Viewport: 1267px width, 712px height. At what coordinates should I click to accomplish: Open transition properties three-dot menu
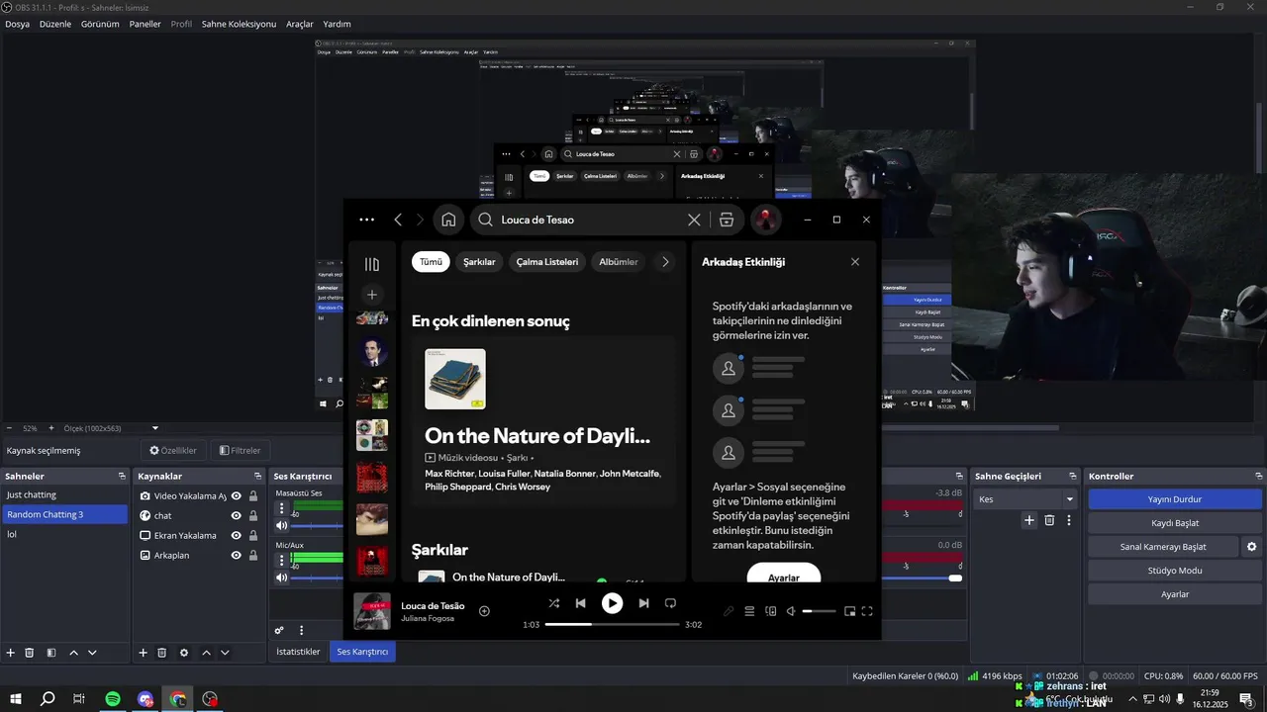pyautogui.click(x=1068, y=520)
